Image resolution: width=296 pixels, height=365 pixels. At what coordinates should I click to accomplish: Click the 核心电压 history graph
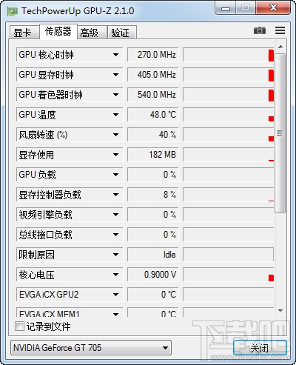click(229, 275)
